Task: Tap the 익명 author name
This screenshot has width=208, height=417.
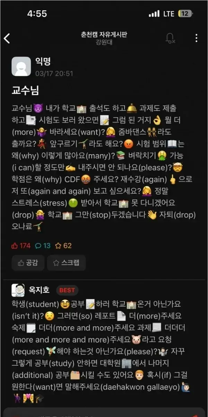Action: click(x=43, y=62)
